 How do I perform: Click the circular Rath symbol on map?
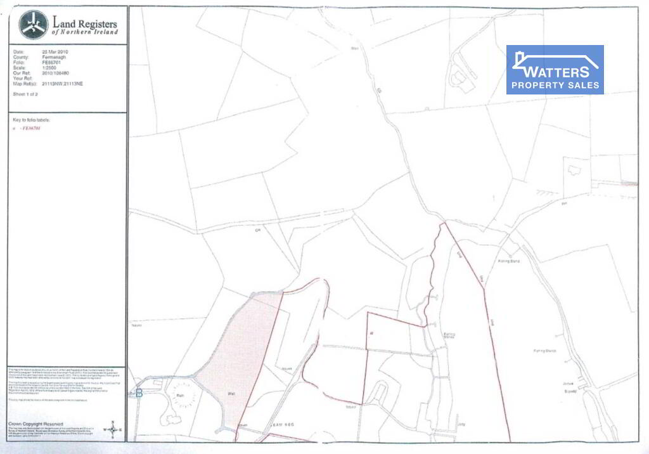pos(181,394)
